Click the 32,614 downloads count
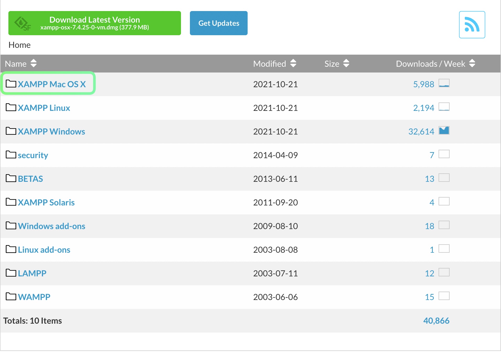Viewport: 501px width, 362px height. (421, 131)
